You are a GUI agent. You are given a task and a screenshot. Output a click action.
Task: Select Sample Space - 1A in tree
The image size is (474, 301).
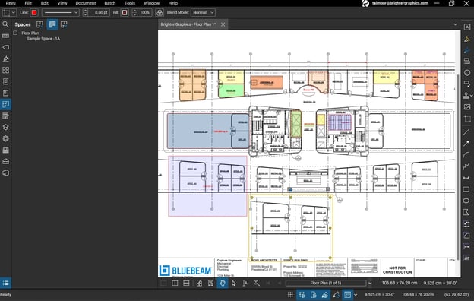point(43,39)
